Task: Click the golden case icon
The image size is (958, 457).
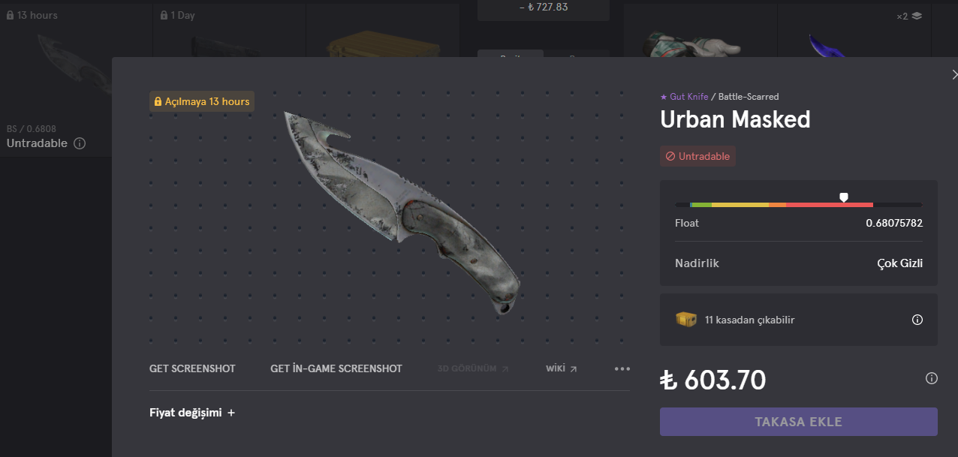Action: point(686,319)
